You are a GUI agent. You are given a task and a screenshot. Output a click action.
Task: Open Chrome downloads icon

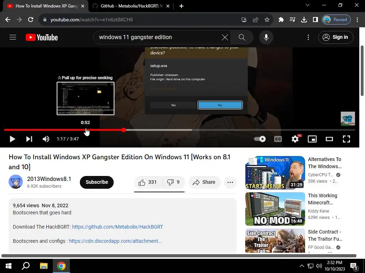coord(304,20)
